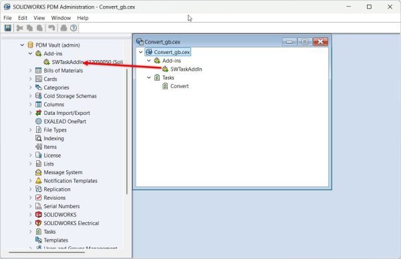Viewport: 401px width, 259px height.
Task: Click Convert task icon in Convert_gb.cex window
Action: click(165, 86)
